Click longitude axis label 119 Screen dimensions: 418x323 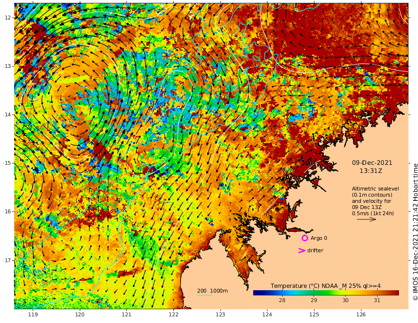tap(33, 314)
